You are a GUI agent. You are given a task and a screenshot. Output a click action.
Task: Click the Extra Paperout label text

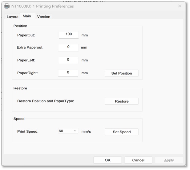[x=30, y=48]
